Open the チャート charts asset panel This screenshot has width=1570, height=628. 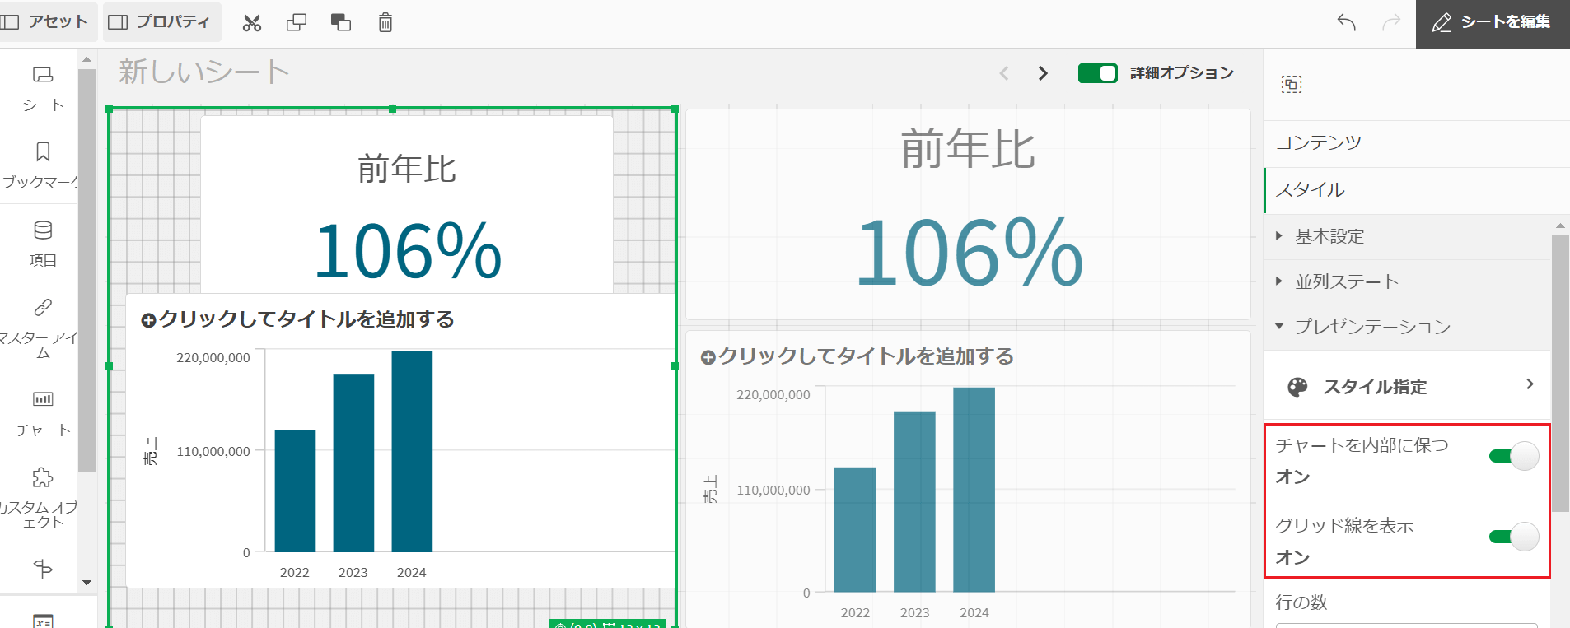tap(43, 413)
